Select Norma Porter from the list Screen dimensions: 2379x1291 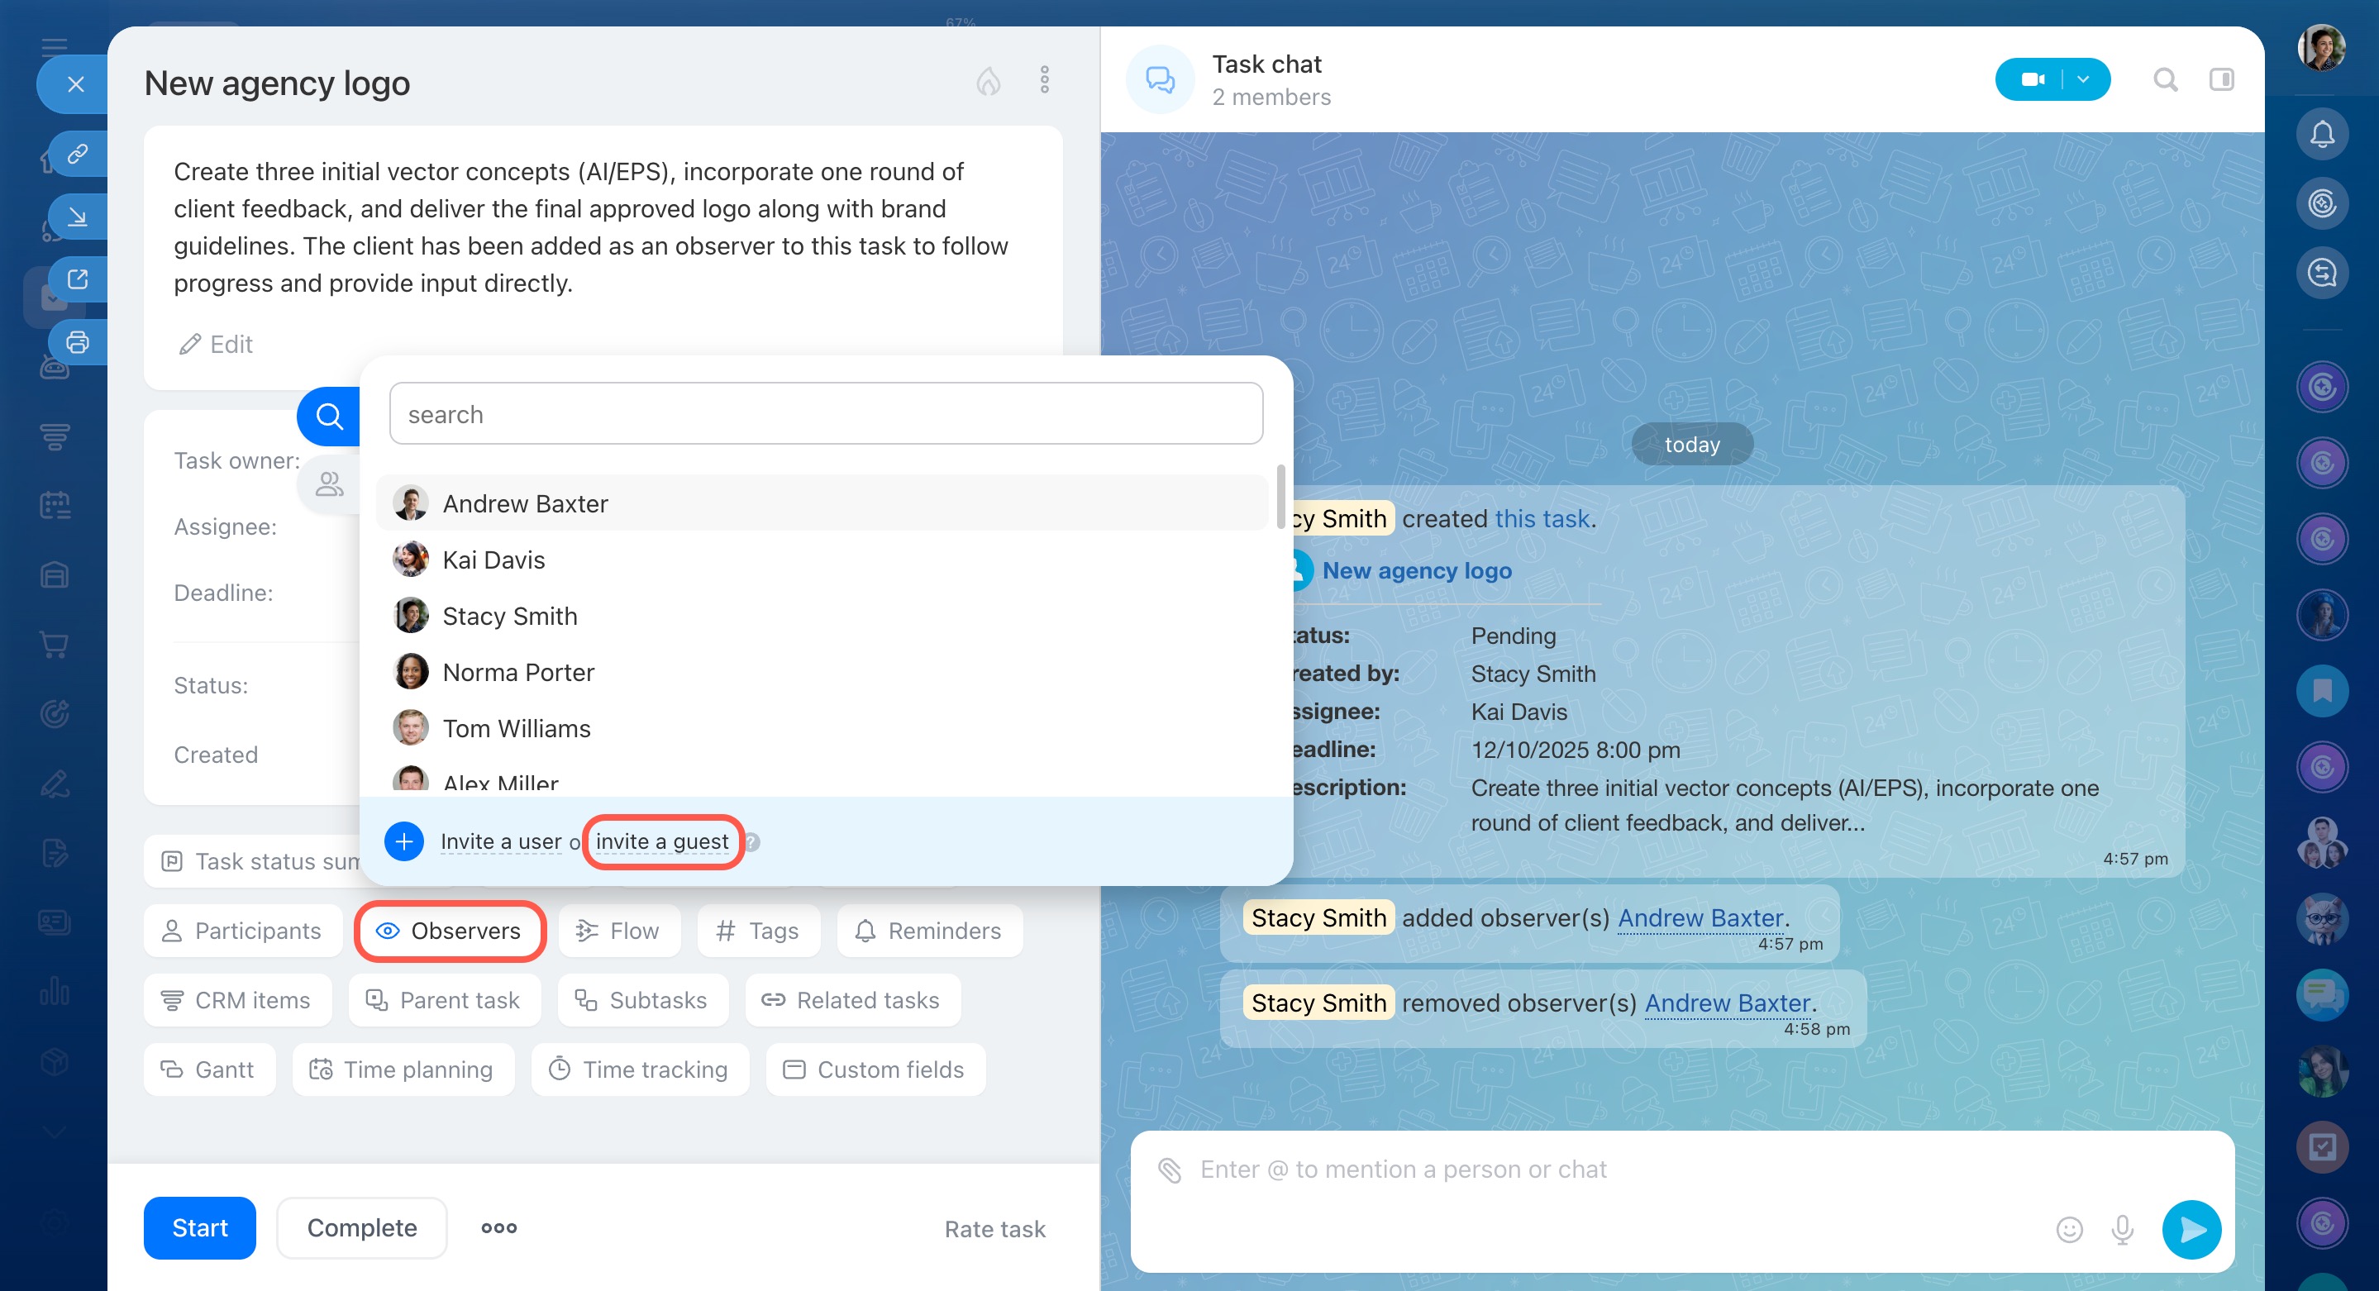[518, 672]
